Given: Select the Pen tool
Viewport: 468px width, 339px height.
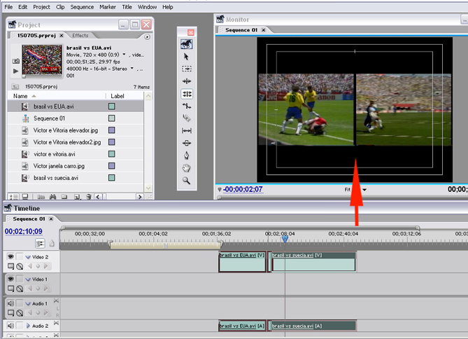Looking at the screenshot, I should point(187,155).
